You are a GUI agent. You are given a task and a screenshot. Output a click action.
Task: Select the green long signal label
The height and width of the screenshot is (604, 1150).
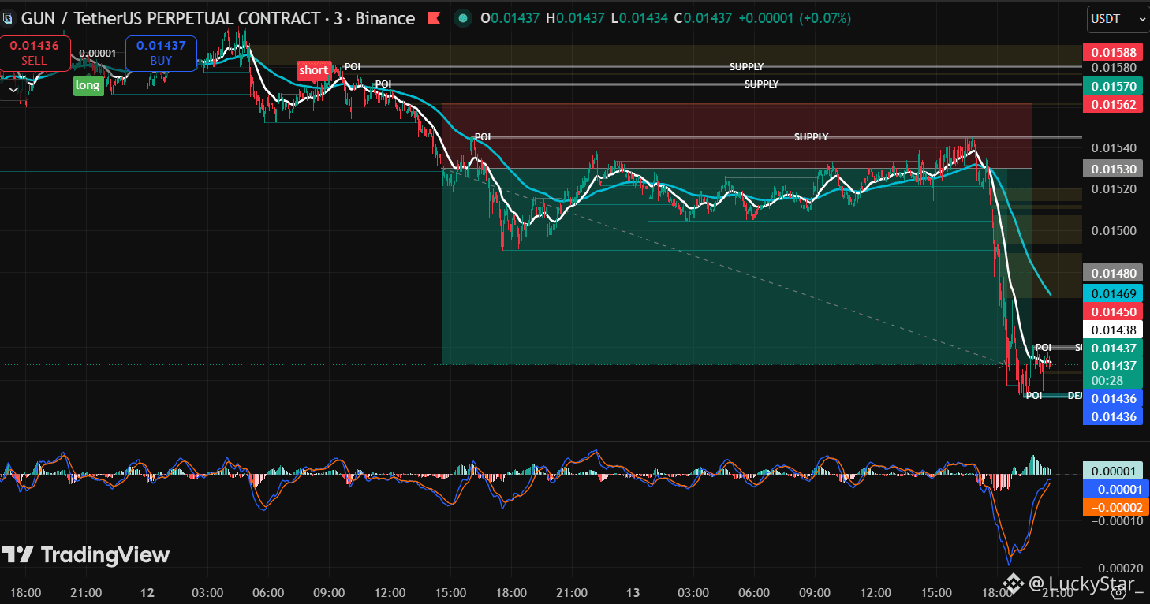[x=88, y=86]
